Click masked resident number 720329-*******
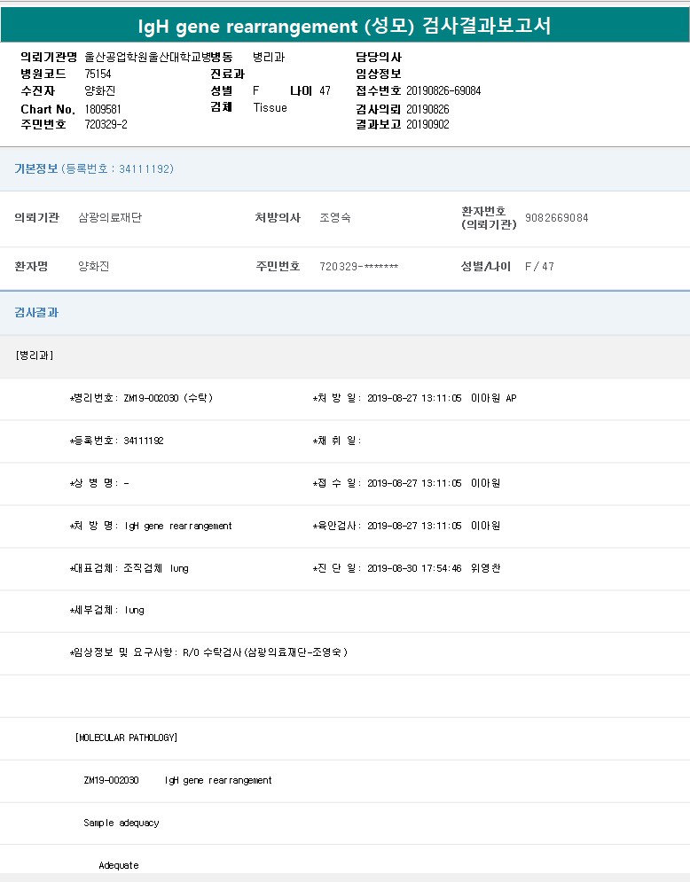The height and width of the screenshot is (882, 690). (x=358, y=267)
